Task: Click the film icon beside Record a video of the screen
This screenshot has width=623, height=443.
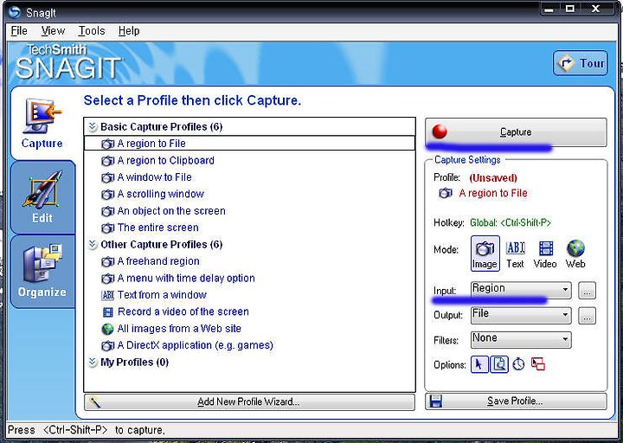Action: click(x=107, y=312)
